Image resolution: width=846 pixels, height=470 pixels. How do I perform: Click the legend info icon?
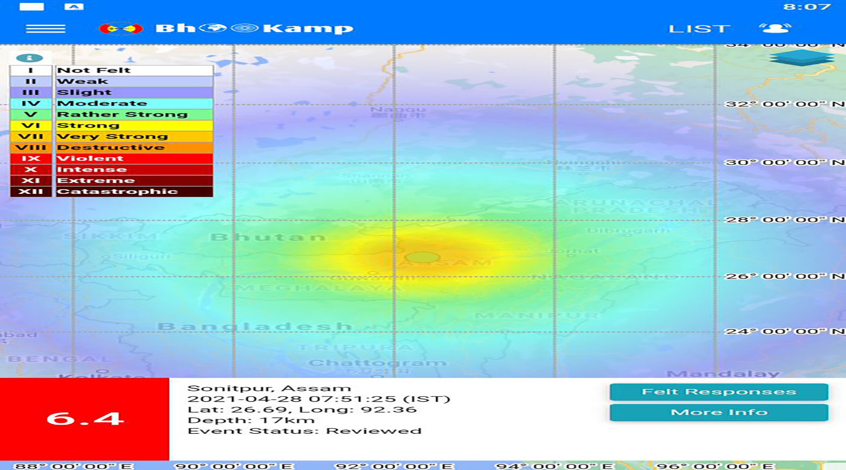pyautogui.click(x=29, y=58)
